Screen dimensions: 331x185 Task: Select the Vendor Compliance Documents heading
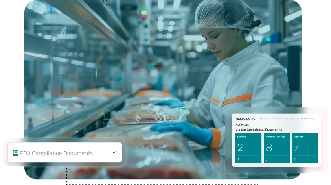click(259, 130)
